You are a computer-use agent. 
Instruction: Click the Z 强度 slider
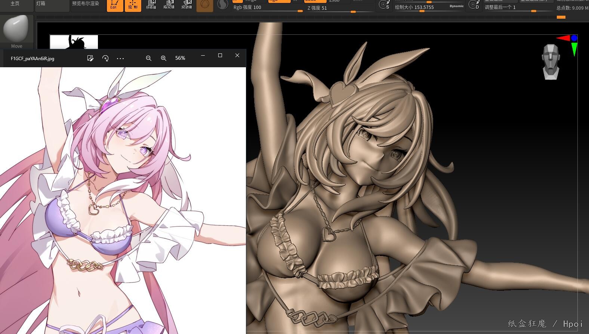pyautogui.click(x=339, y=8)
